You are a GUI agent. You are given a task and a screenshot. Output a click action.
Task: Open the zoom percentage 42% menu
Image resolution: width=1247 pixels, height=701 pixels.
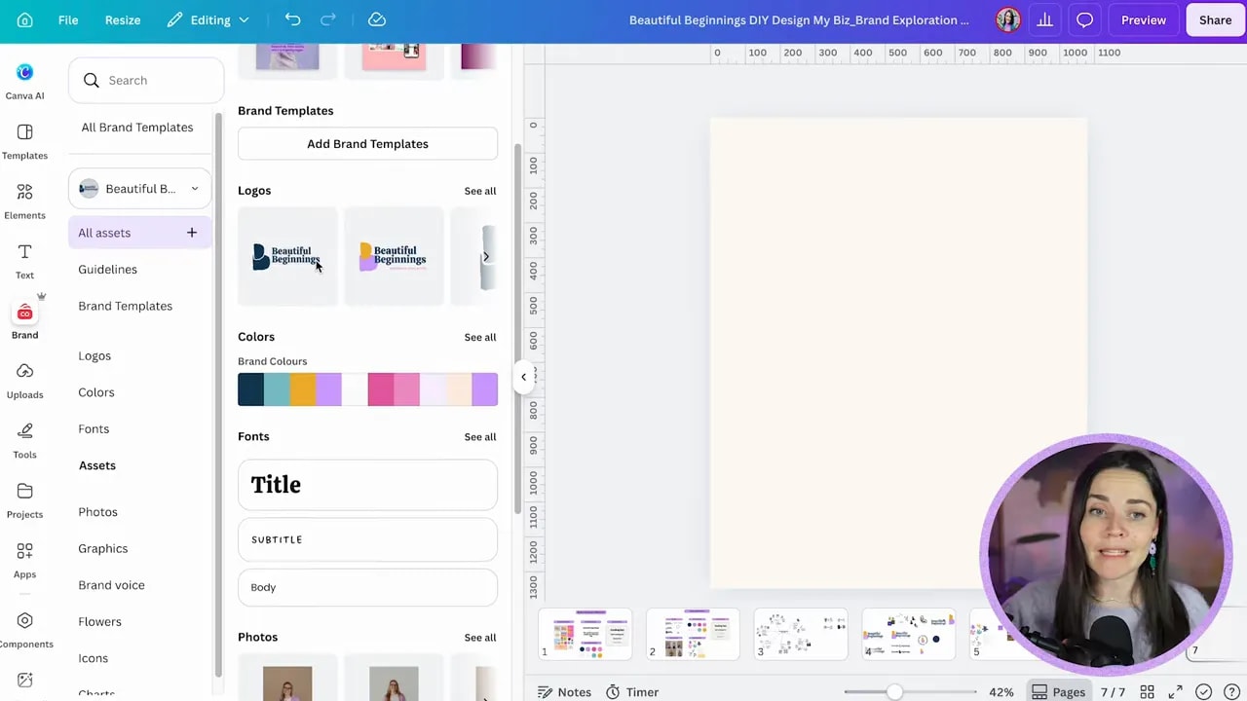coord(1001,692)
